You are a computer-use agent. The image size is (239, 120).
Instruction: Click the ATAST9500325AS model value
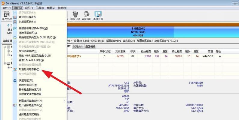(119, 85)
